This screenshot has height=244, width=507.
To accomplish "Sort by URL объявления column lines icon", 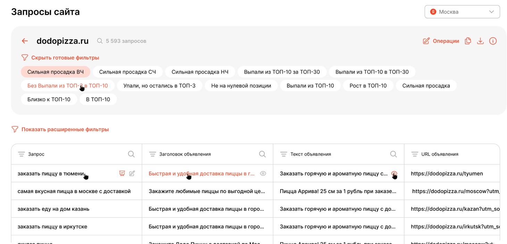I will pyautogui.click(x=415, y=154).
